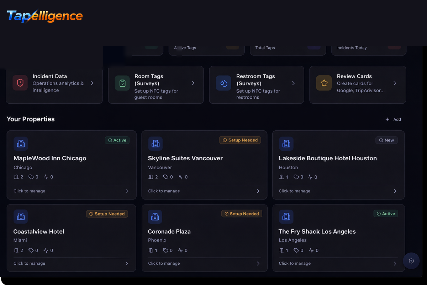Click the Lakeside Boutique Hotel Houston property name

pos(328,158)
